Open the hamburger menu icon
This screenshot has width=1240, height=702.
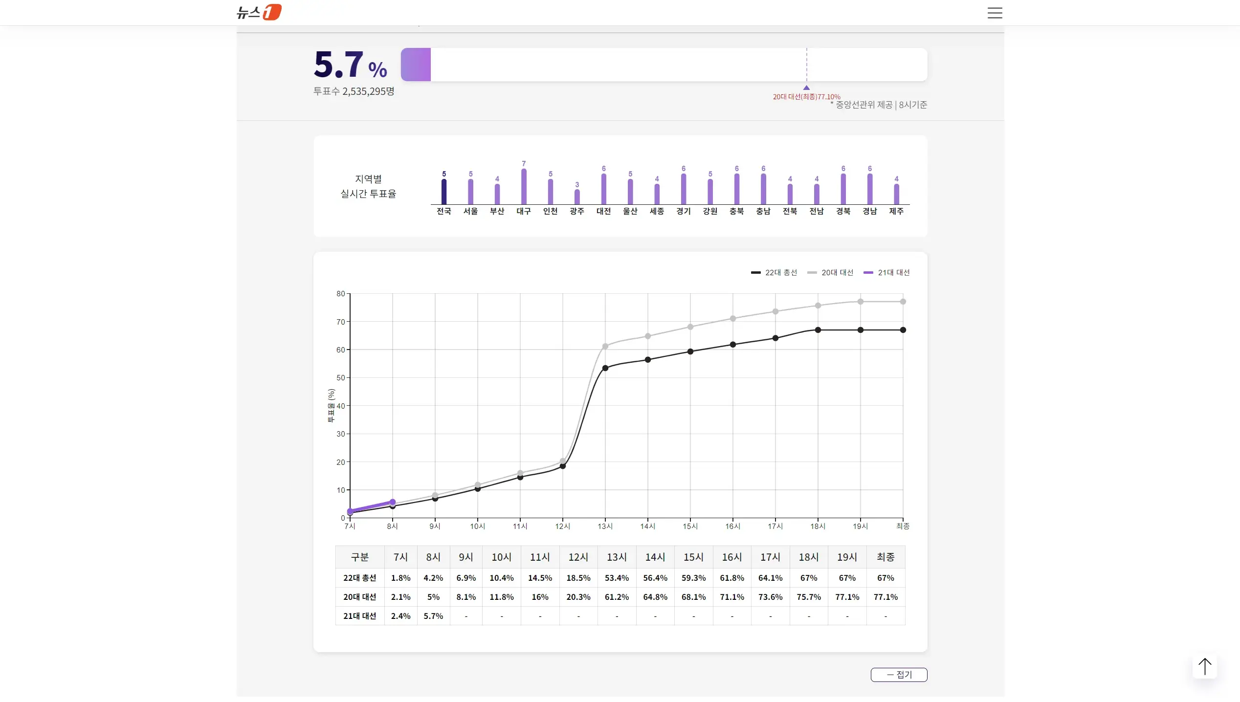pyautogui.click(x=995, y=13)
